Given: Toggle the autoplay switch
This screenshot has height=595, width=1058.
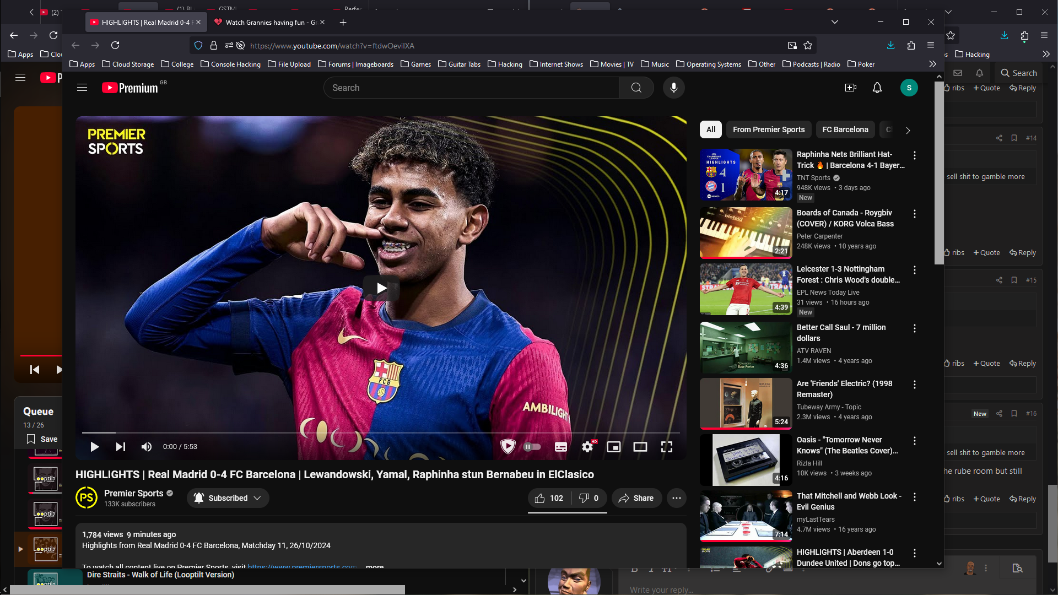Looking at the screenshot, I should click(x=532, y=447).
